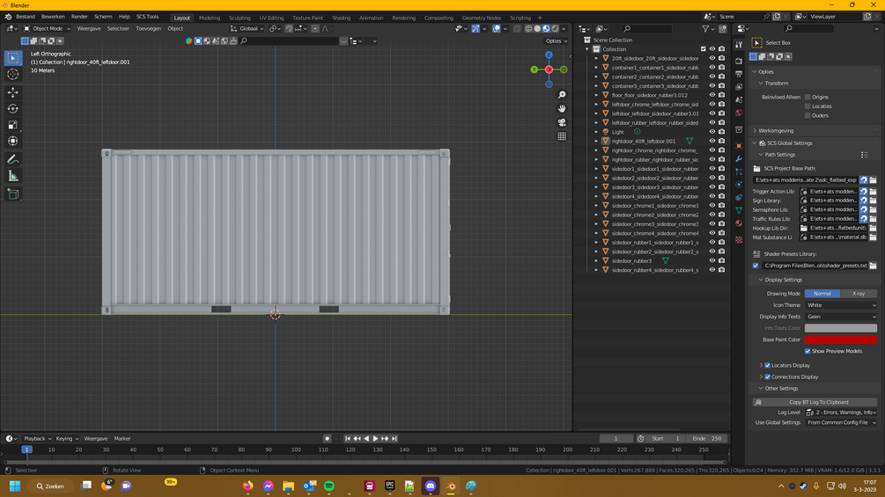Open the Icon Theme dropdown showing White

coord(840,305)
